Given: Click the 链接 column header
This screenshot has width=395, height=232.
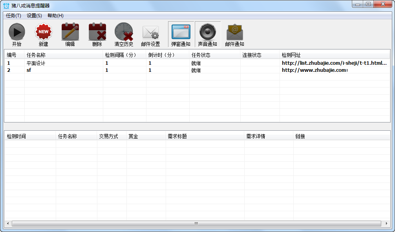Looking at the screenshot, I should click(341, 137).
